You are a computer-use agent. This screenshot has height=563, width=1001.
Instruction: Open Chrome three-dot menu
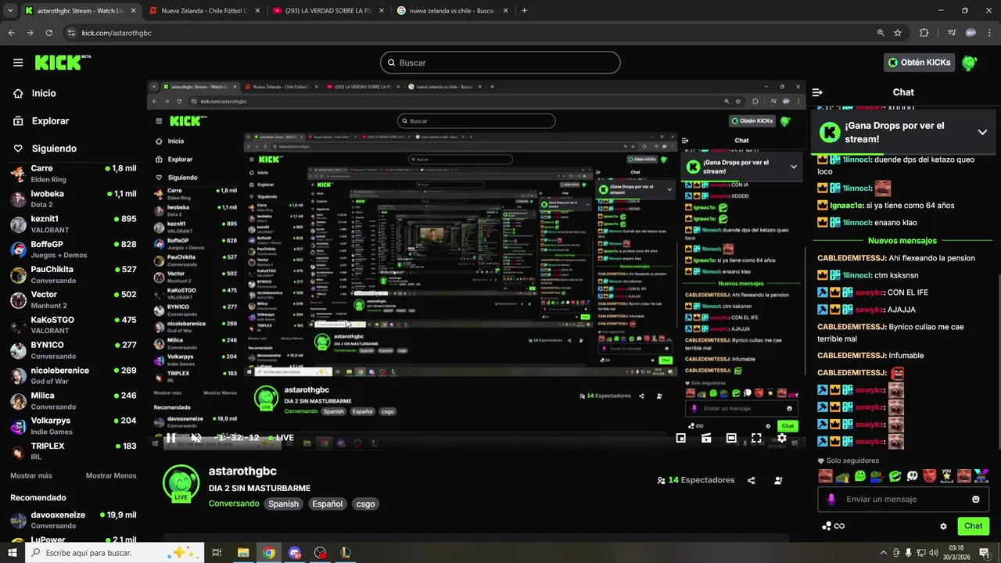990,33
